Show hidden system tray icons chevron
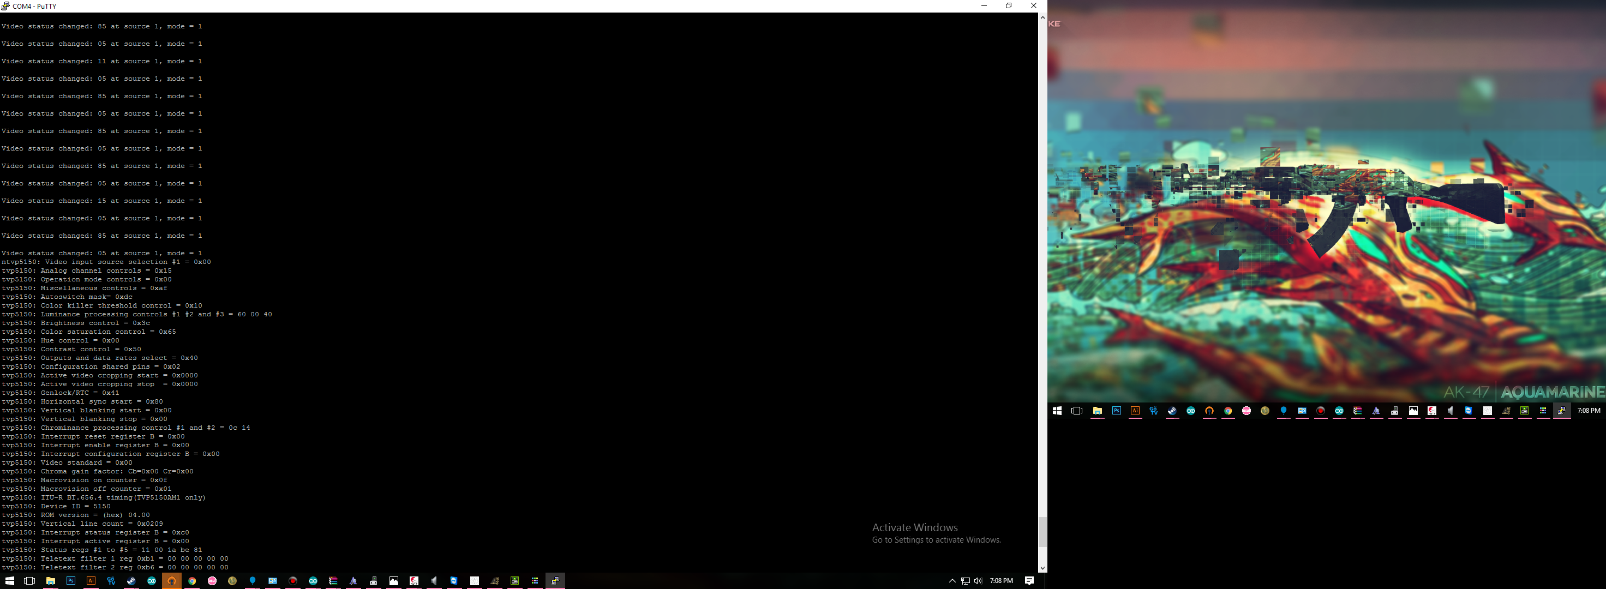The width and height of the screenshot is (1606, 589). tap(952, 581)
